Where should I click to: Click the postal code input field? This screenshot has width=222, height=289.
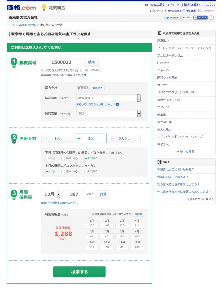coord(61,62)
